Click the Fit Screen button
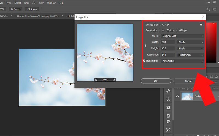This screenshot has height=136, width=219. (x=16, y=9)
